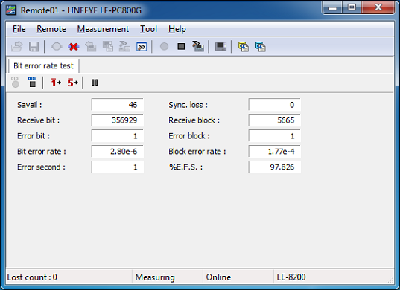The height and width of the screenshot is (290, 400).
Task: Click the 'Error second :' label
Action: point(41,167)
